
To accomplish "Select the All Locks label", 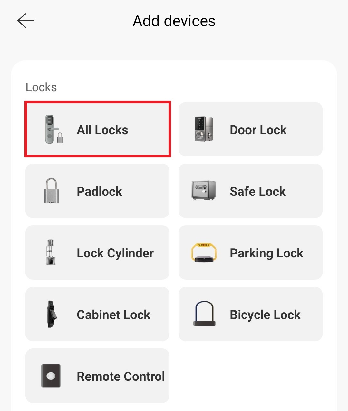I will coord(102,130).
